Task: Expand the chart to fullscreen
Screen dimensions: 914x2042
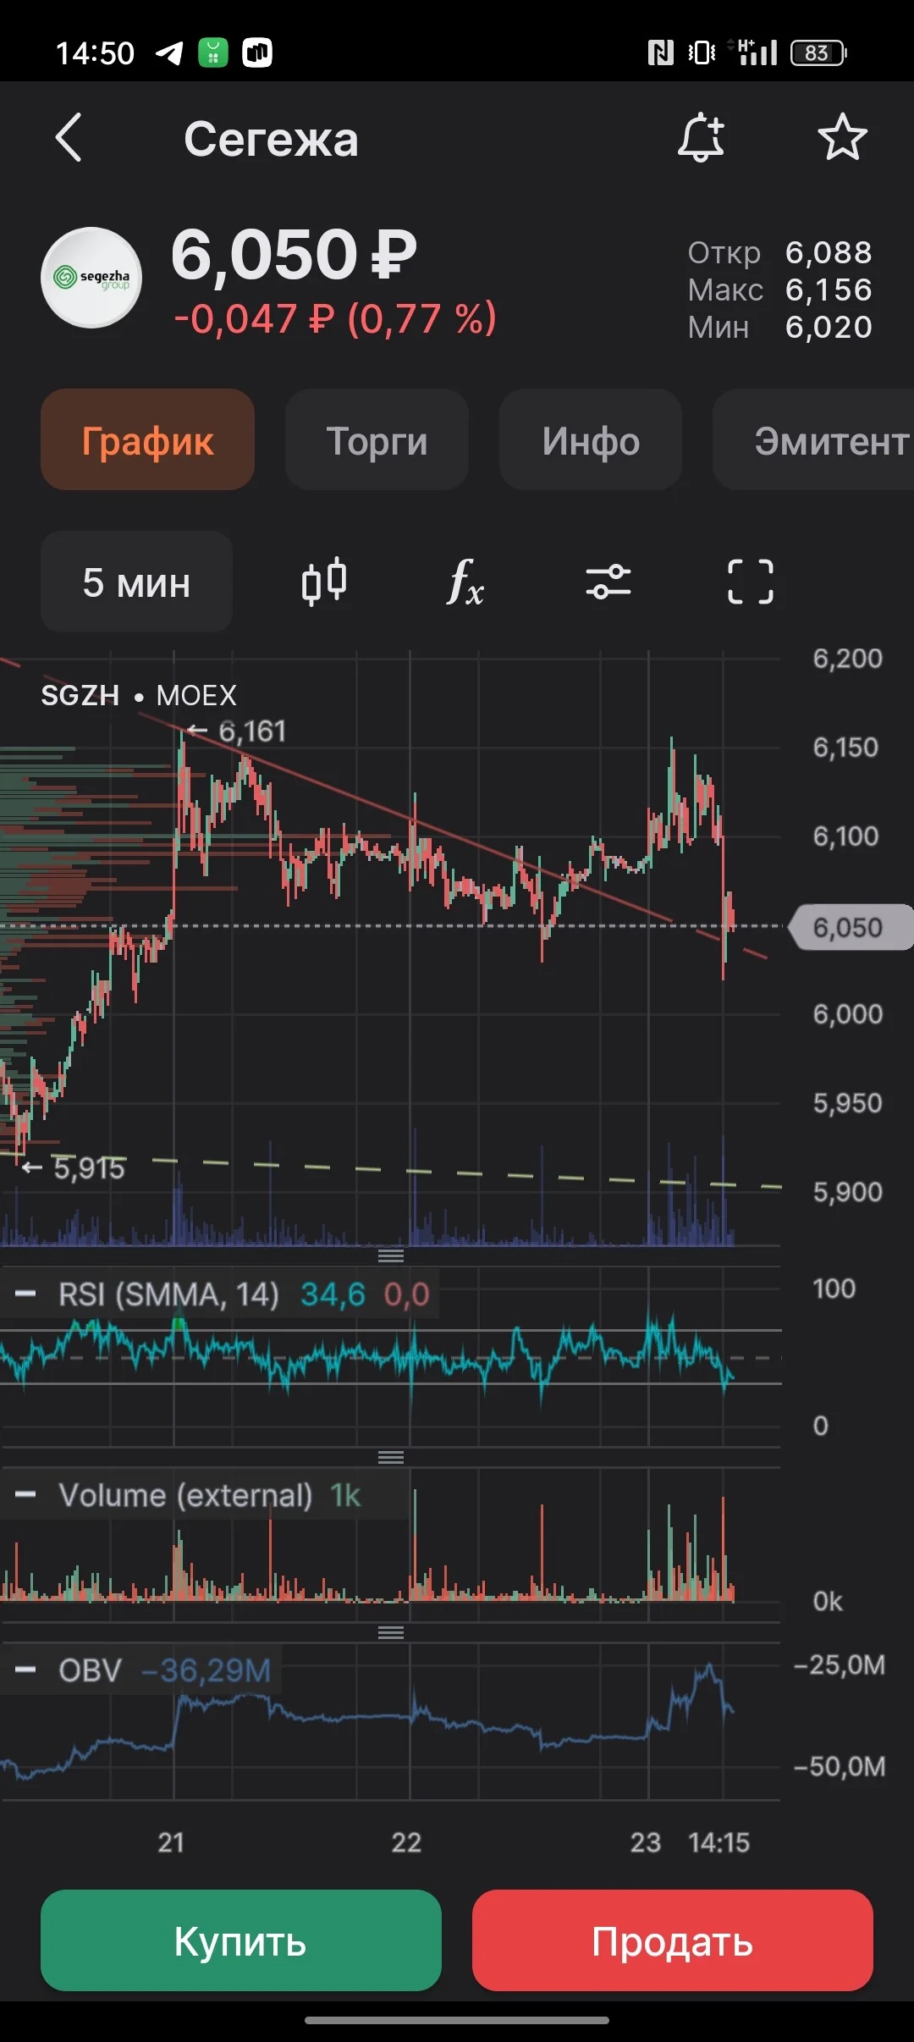Action: 751,582
